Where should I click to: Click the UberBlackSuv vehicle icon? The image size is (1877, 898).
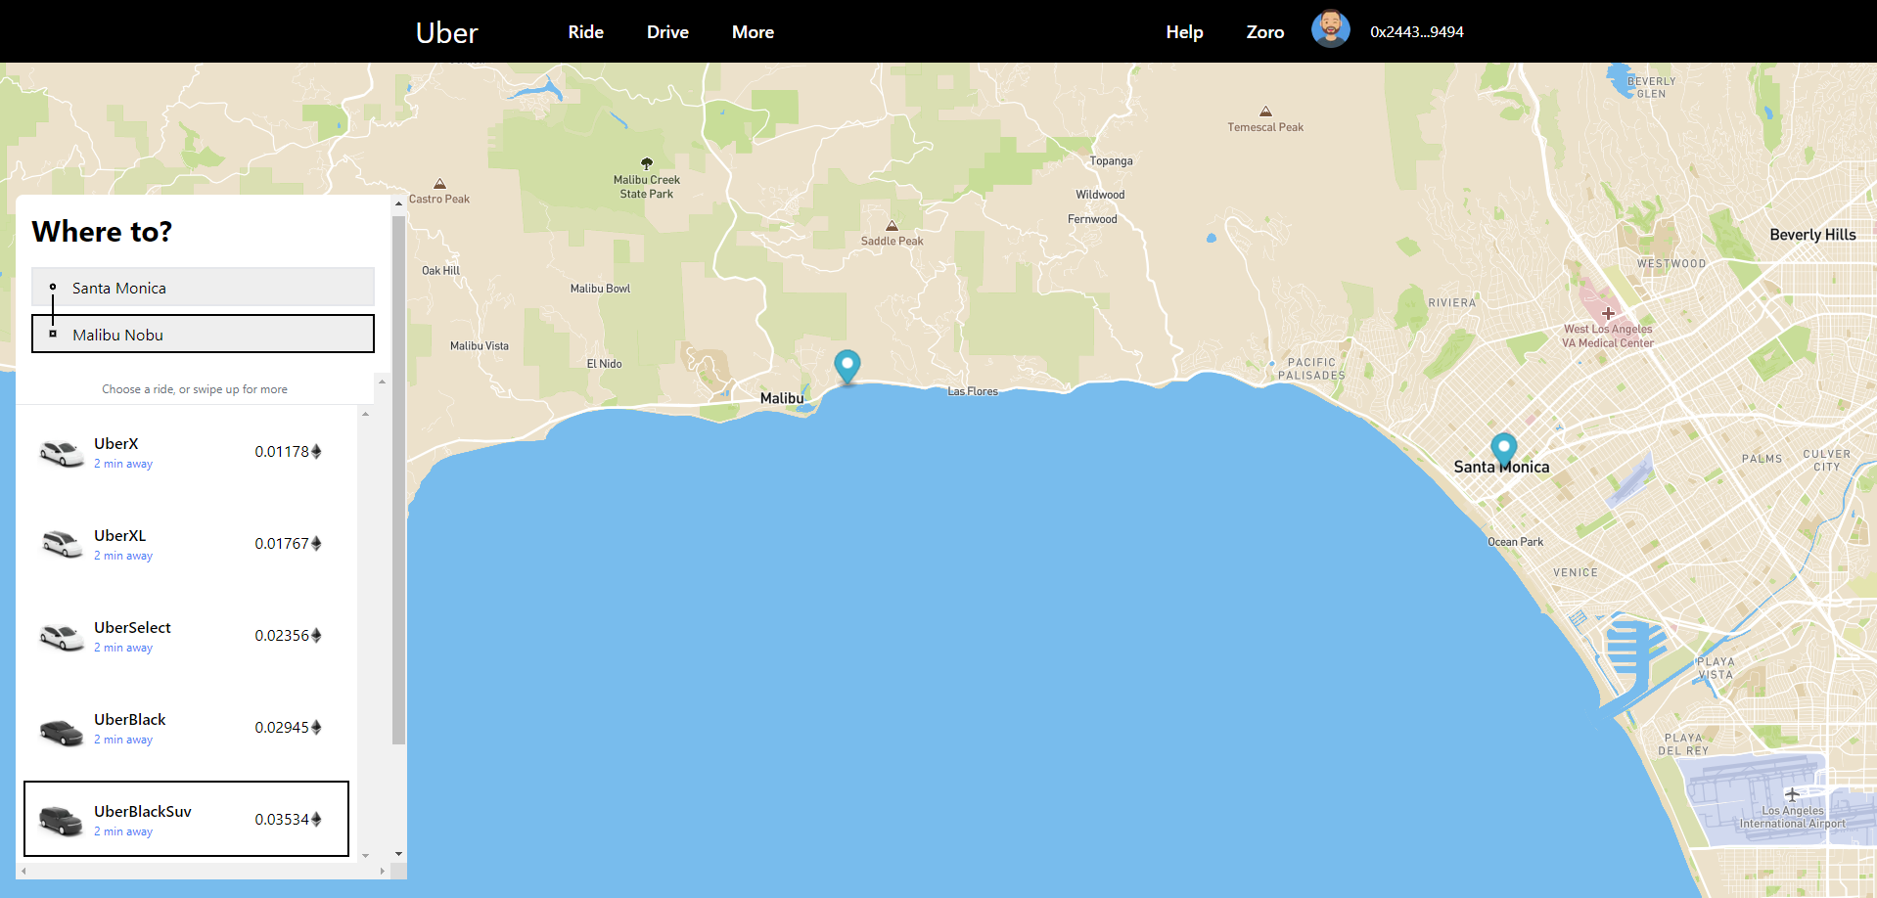(62, 821)
